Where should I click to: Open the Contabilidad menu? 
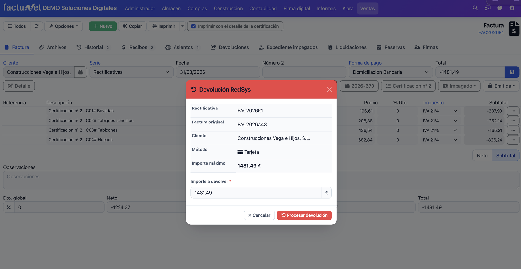[x=263, y=8]
